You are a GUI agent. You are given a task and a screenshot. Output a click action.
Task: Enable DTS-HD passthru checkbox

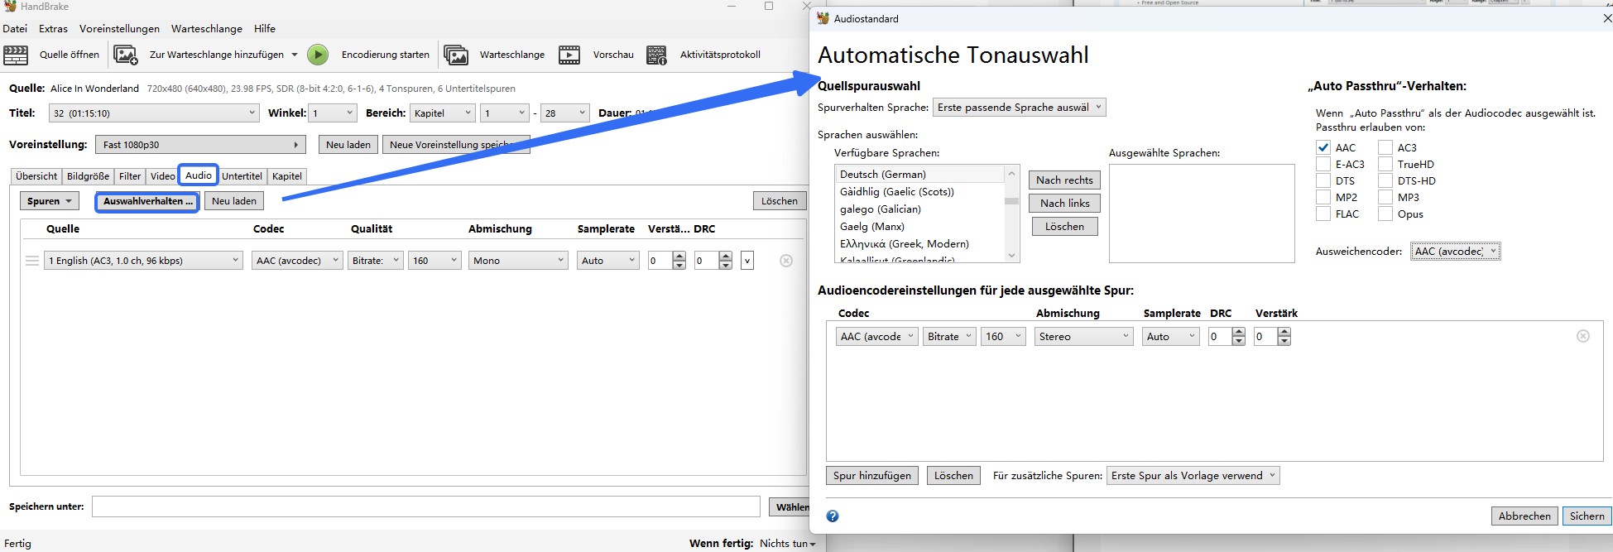pos(1385,180)
